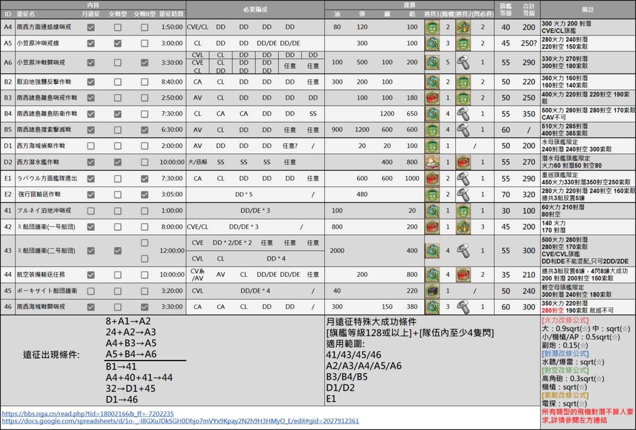636x430 pixels.
Task: Toggle the 交戰型 checkbox in row A5
Action: point(117,43)
